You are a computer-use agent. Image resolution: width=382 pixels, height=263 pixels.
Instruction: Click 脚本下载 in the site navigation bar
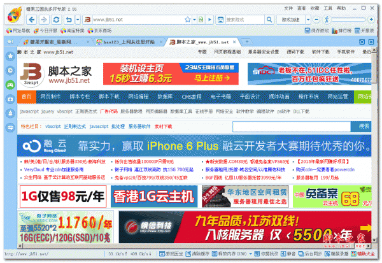[109, 97]
